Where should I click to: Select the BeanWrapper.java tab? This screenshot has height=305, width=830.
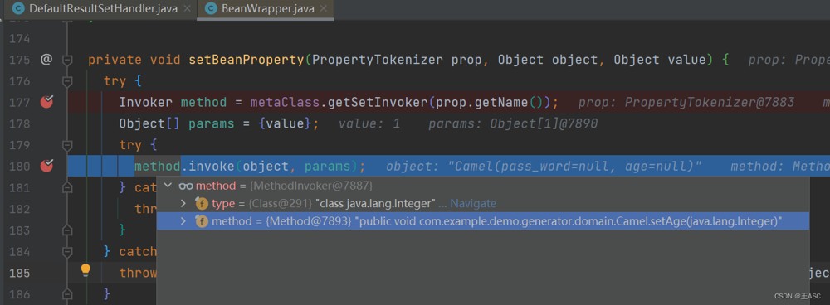point(268,8)
